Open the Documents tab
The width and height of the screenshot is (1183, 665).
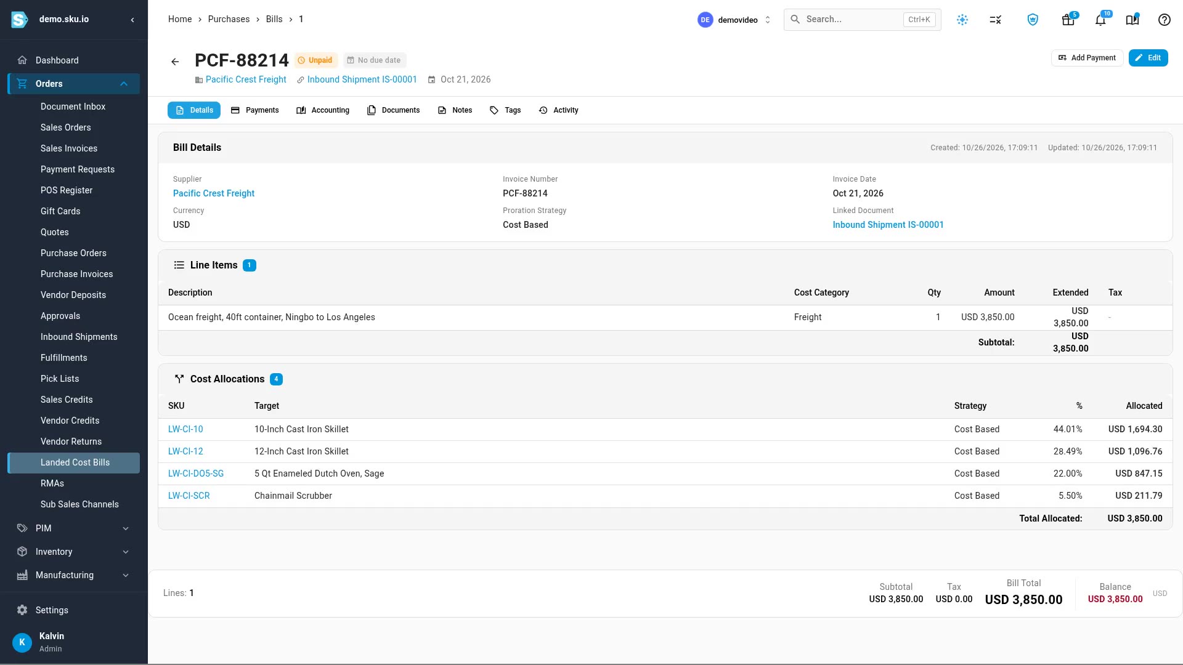pos(393,110)
